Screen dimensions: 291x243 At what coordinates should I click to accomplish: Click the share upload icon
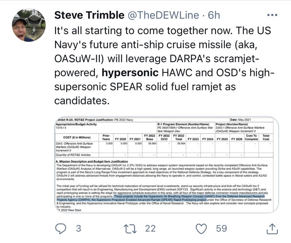pos(272,229)
